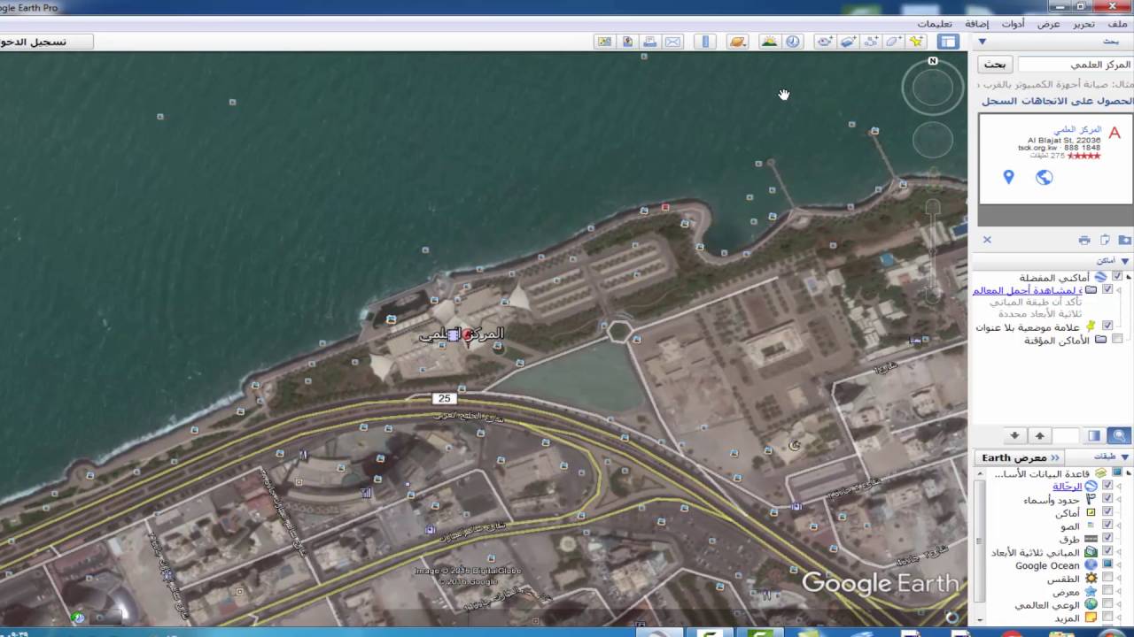This screenshot has height=637, width=1134.
Task: Move item down with the down arrow
Action: pos(1015,435)
